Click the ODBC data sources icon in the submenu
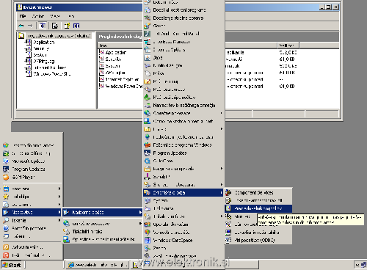This screenshot has height=270, width=367. [x=228, y=240]
